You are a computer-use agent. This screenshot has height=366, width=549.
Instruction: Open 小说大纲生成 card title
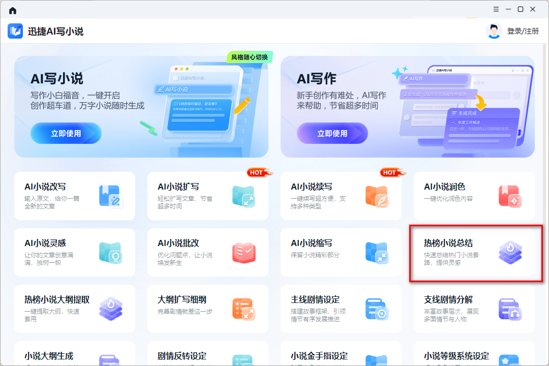point(49,356)
